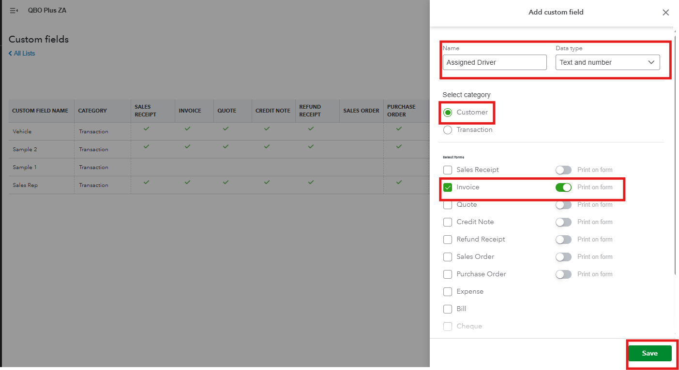Enable the Credit Note checkbox
Viewport: 679px width, 370px height.
click(448, 222)
